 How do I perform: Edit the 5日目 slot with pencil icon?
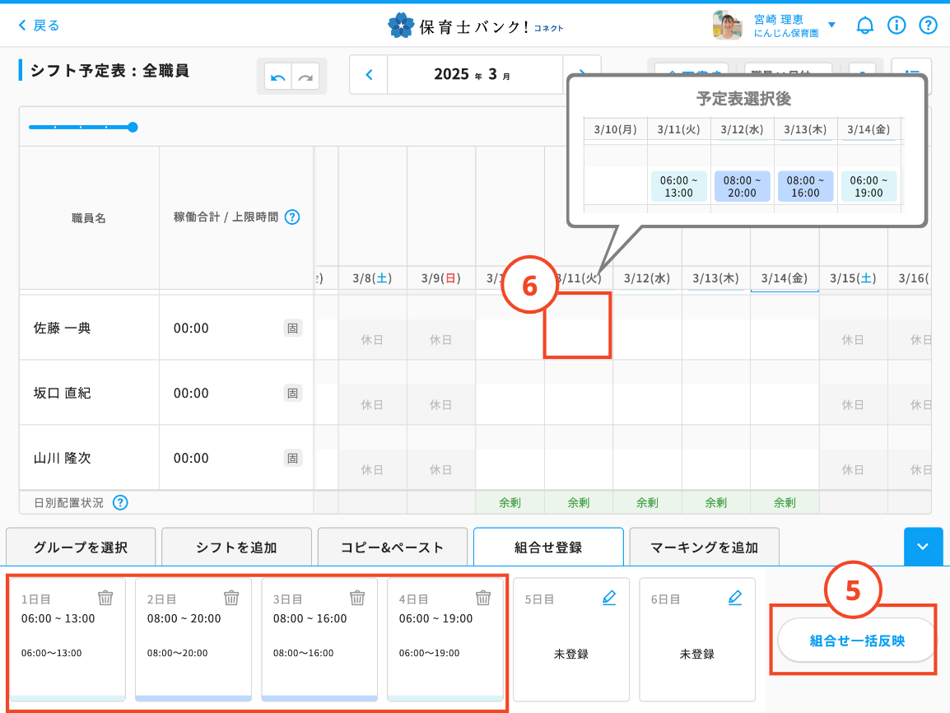(x=609, y=599)
